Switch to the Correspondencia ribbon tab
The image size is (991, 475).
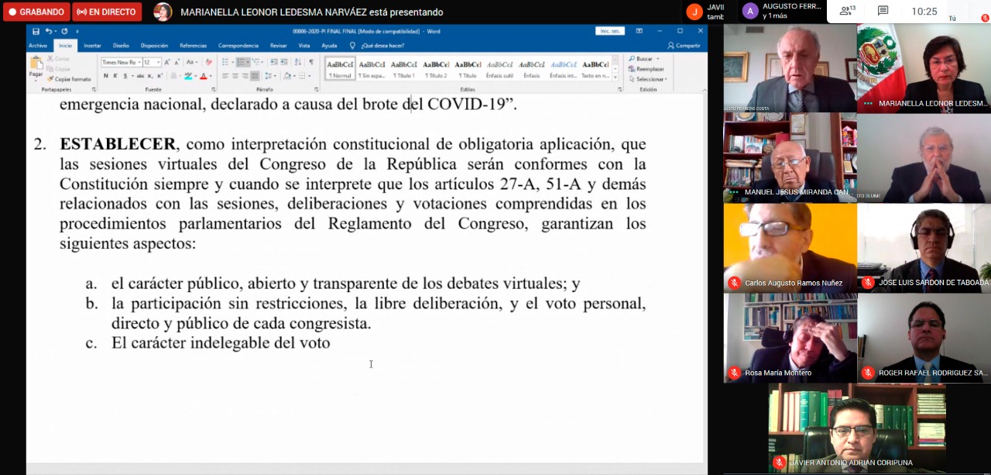[x=238, y=46]
